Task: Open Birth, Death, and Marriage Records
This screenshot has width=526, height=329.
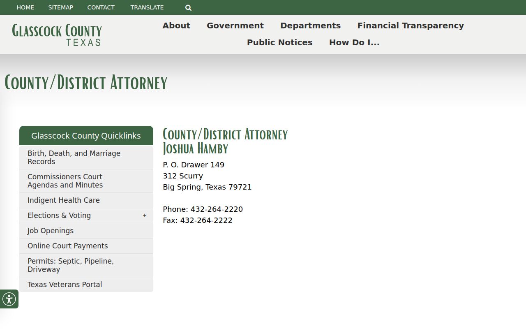Action: pyautogui.click(x=86, y=158)
